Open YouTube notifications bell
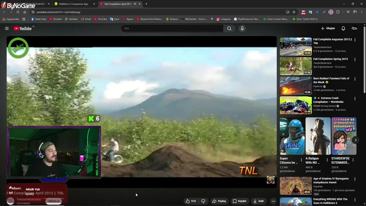The width and height of the screenshot is (366, 206). [343, 28]
